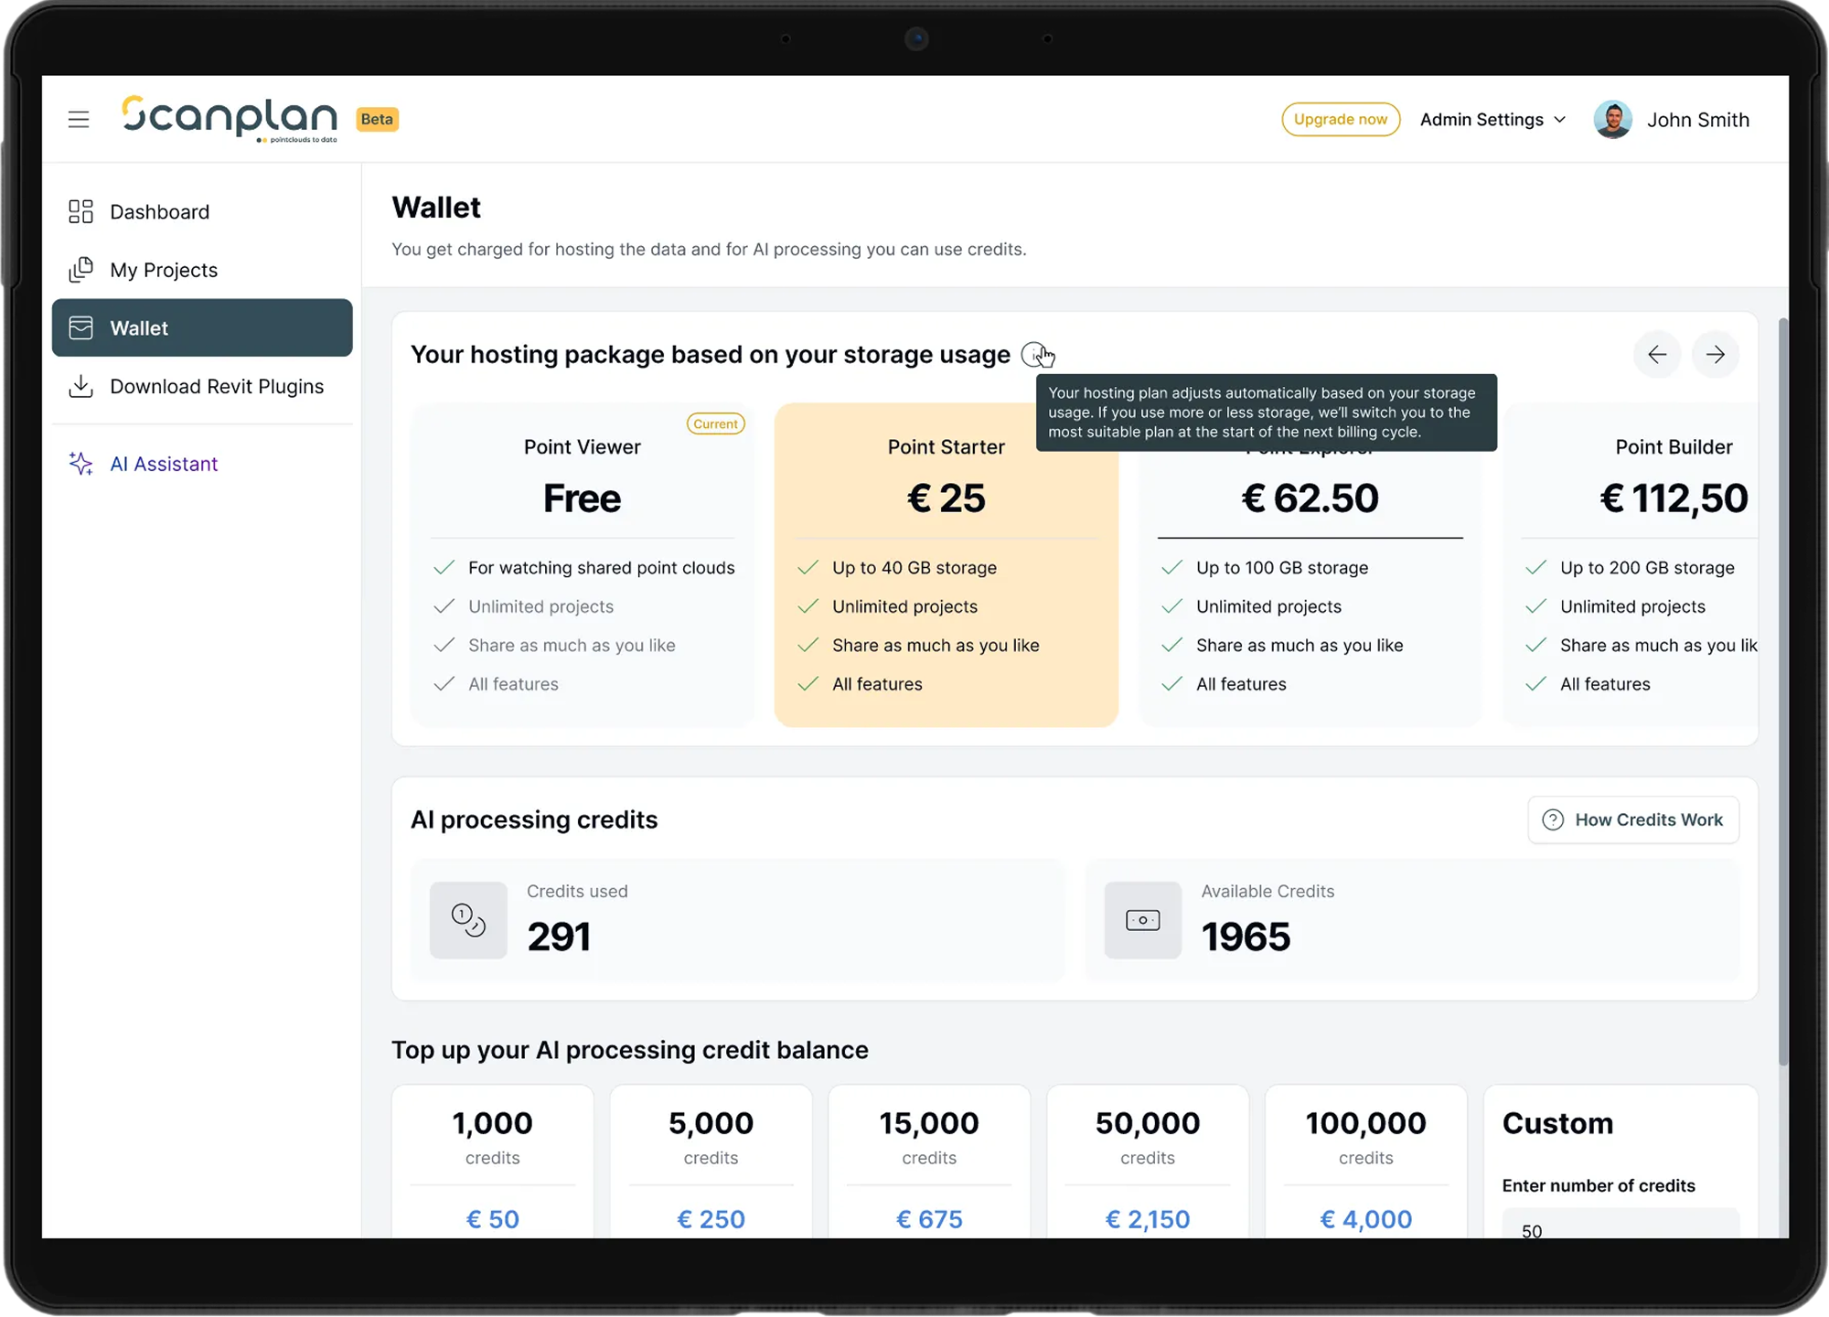The image size is (1829, 1317).
Task: Click the question mark in How Credits Work
Action: click(1553, 819)
